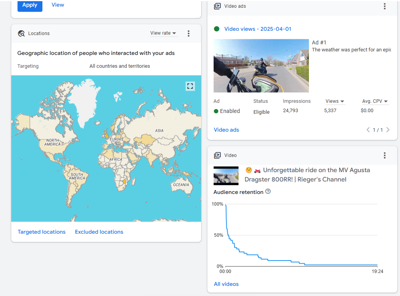Image resolution: width=400 pixels, height=296 pixels.
Task: Open the Video card three-dot menu
Action: click(x=384, y=155)
